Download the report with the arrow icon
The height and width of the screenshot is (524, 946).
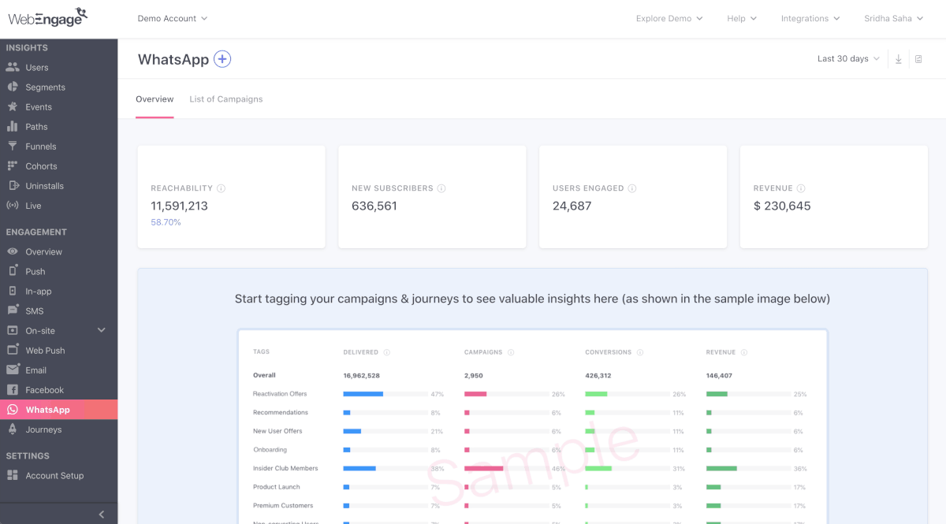point(899,59)
